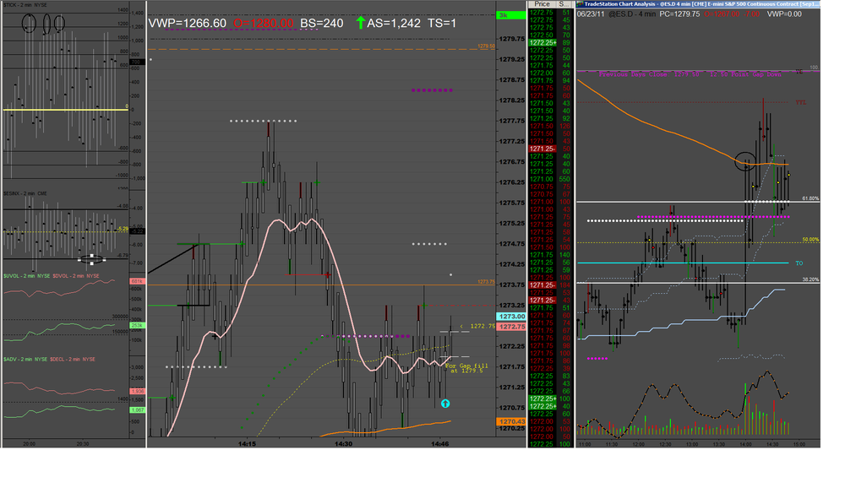This screenshot has width=845, height=504.
Task: Click the green up arrow beside AS=1,242
Action: pos(361,23)
